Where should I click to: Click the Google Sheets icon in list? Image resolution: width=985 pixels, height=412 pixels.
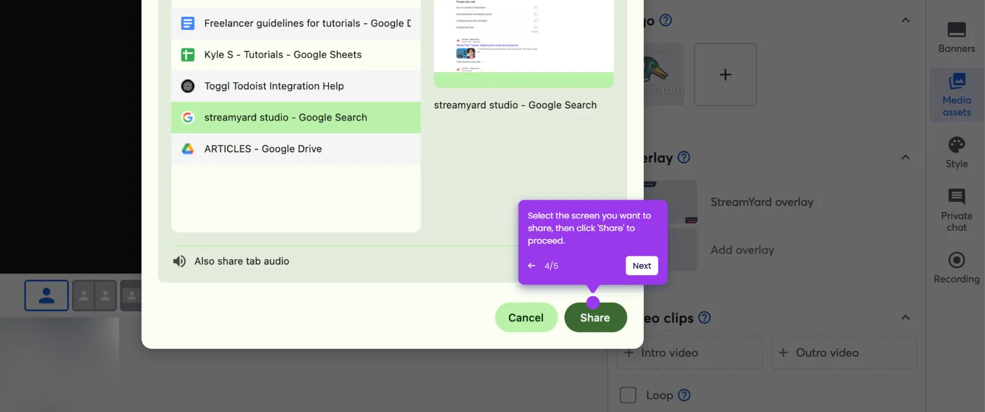(x=188, y=55)
